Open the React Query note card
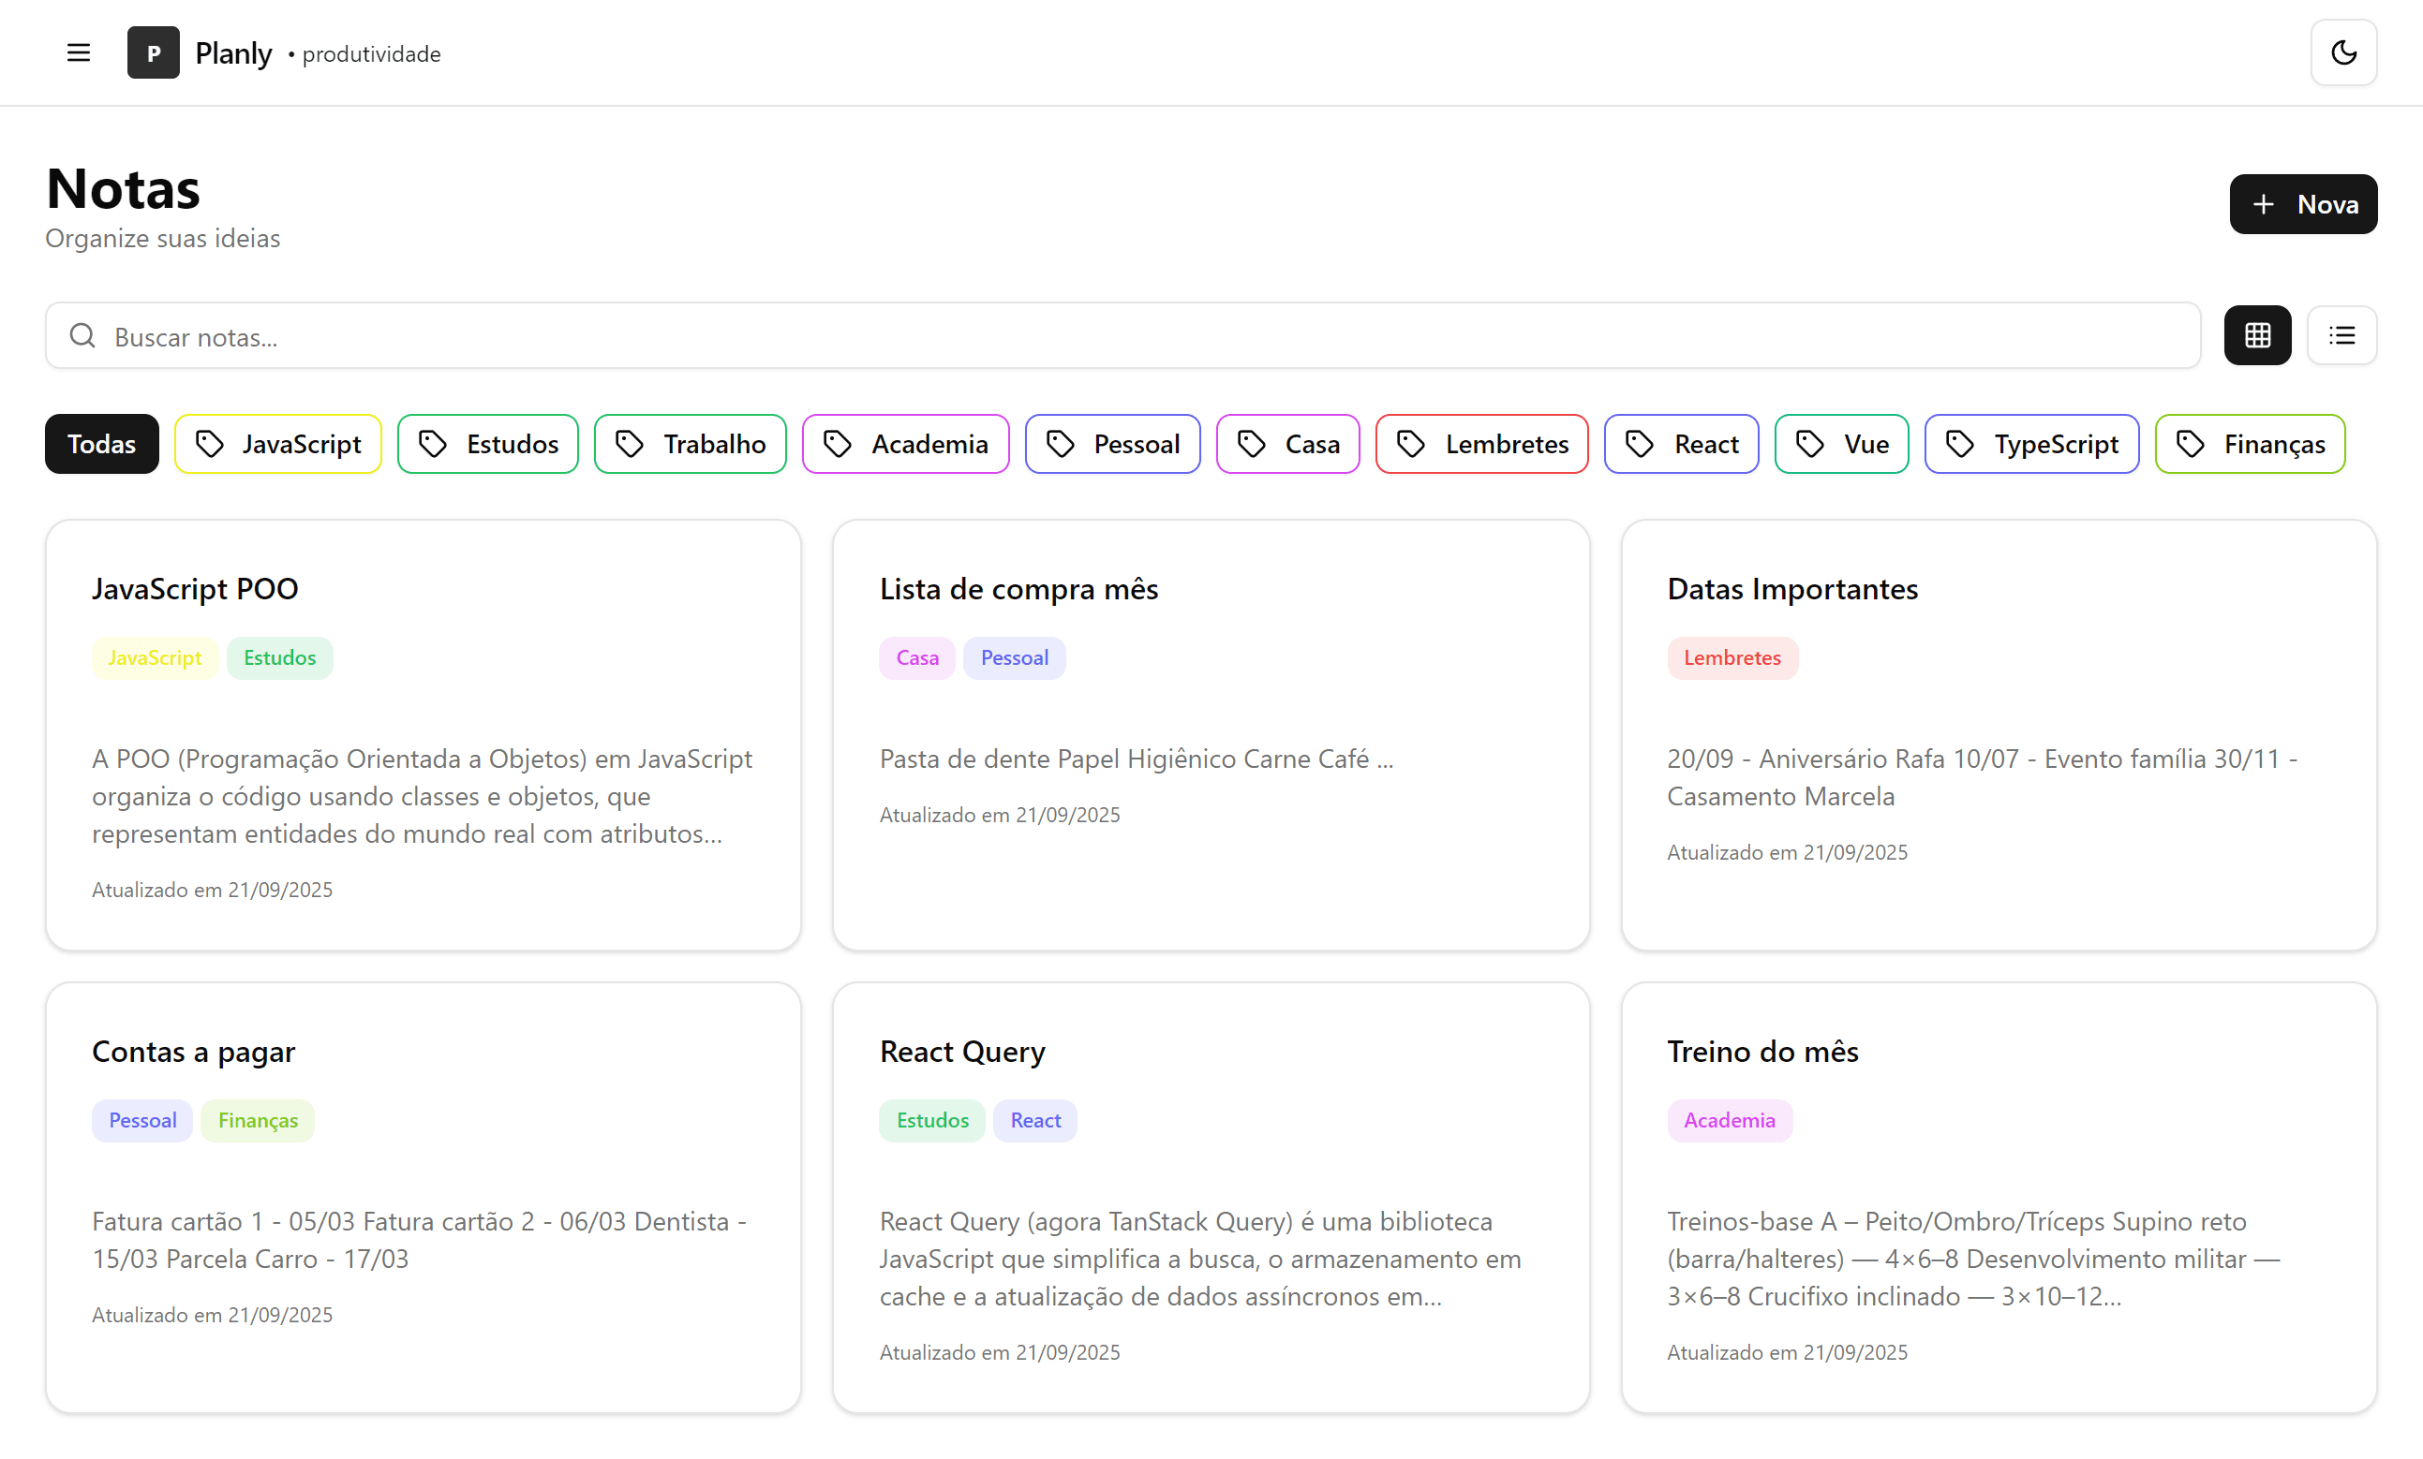 [1210, 1198]
